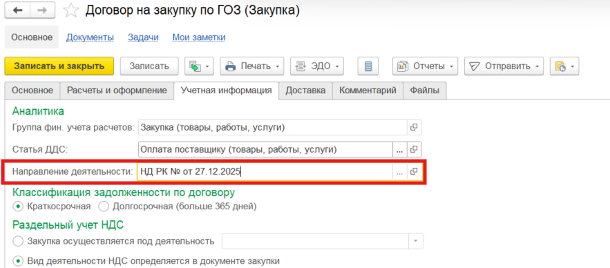
Task: Switch to Расчеты и оформление tab
Action: 117,90
